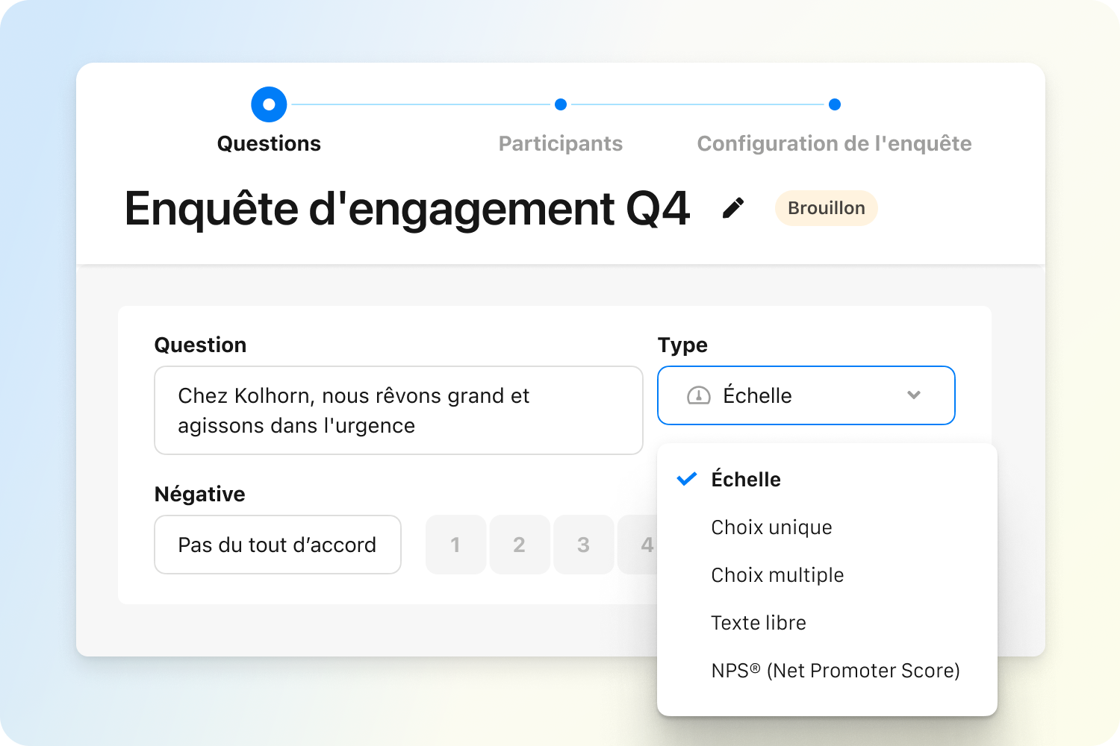Click the Négative label heading
The width and height of the screenshot is (1120, 746).
pyautogui.click(x=199, y=494)
